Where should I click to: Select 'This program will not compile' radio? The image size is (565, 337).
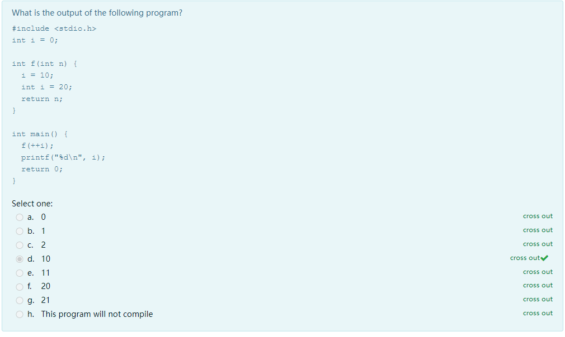(20, 315)
